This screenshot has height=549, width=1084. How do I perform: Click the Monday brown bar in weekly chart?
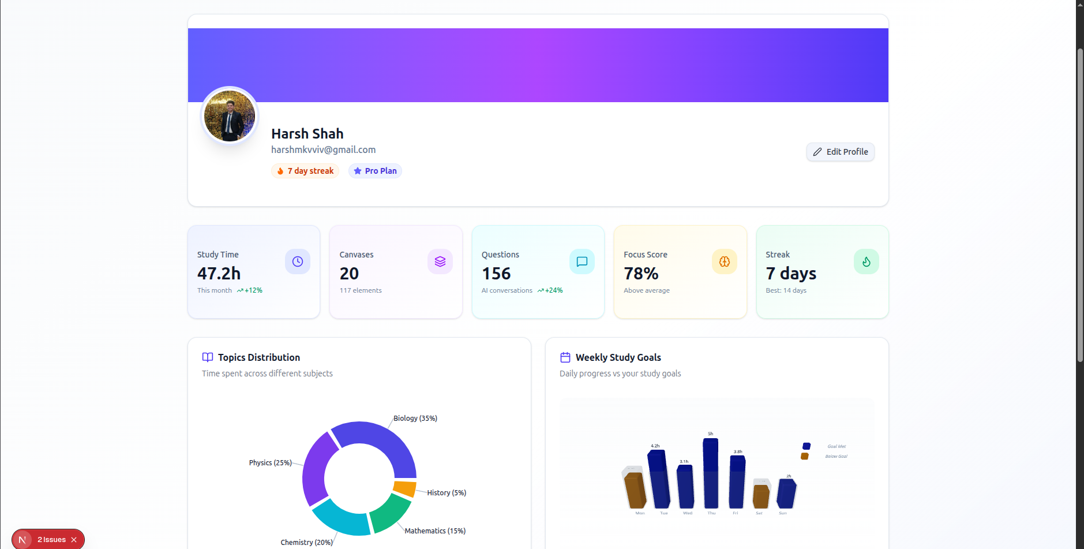click(x=635, y=490)
